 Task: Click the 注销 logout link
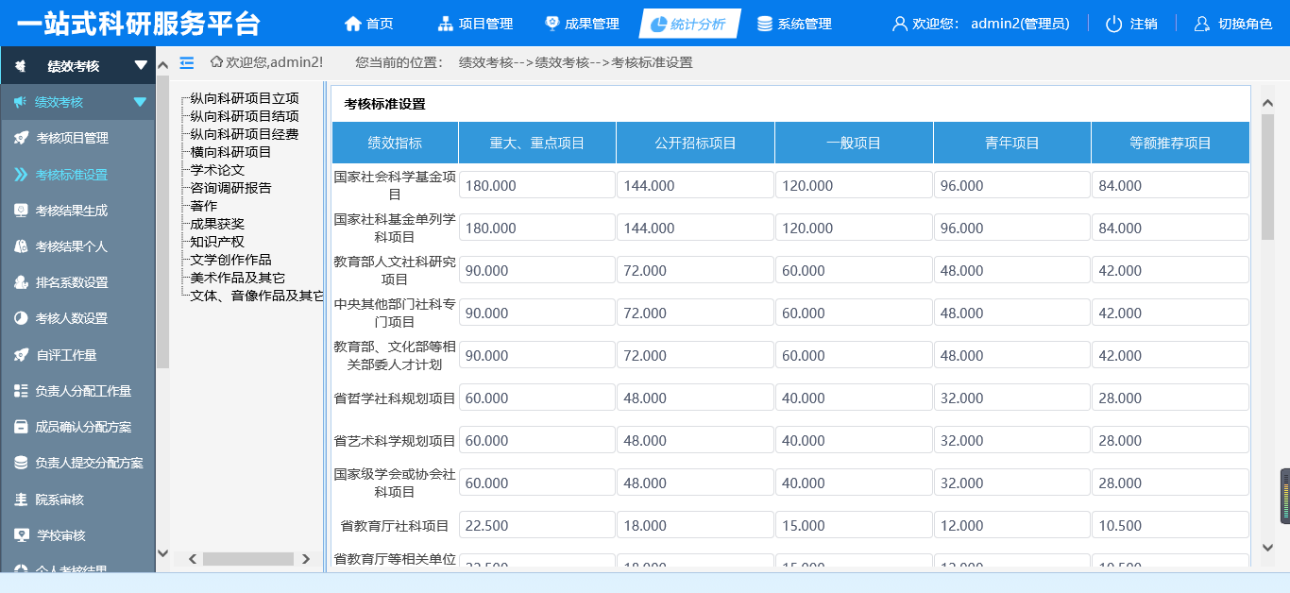1144,24
